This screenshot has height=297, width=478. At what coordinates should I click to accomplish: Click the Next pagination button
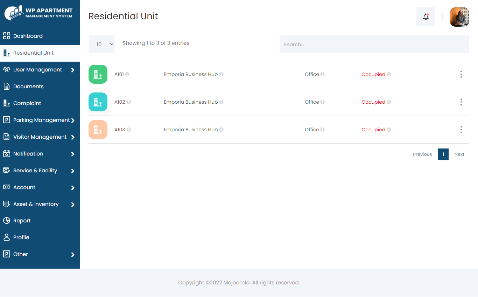point(459,154)
